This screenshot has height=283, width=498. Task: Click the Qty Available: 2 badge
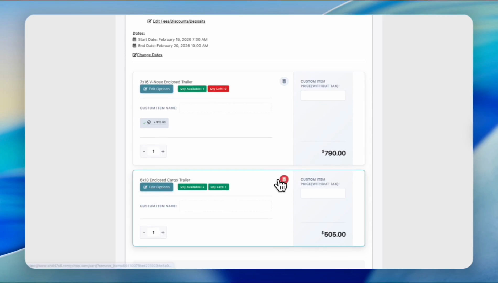[x=192, y=187]
